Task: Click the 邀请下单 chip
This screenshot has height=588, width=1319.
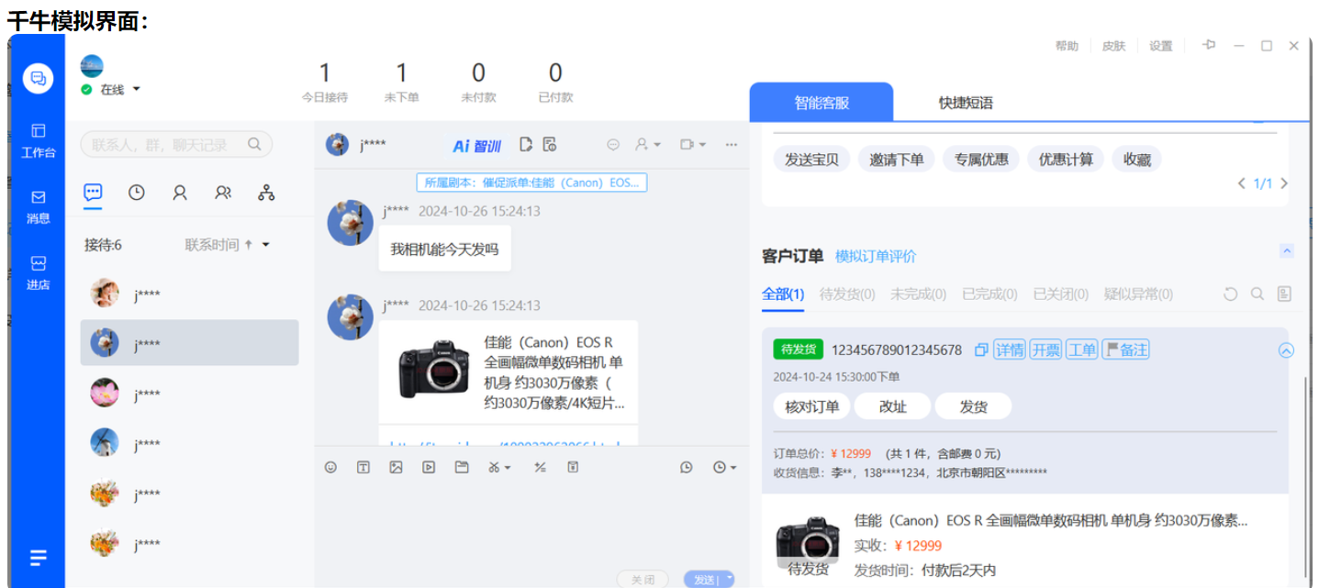Action: coord(897,159)
